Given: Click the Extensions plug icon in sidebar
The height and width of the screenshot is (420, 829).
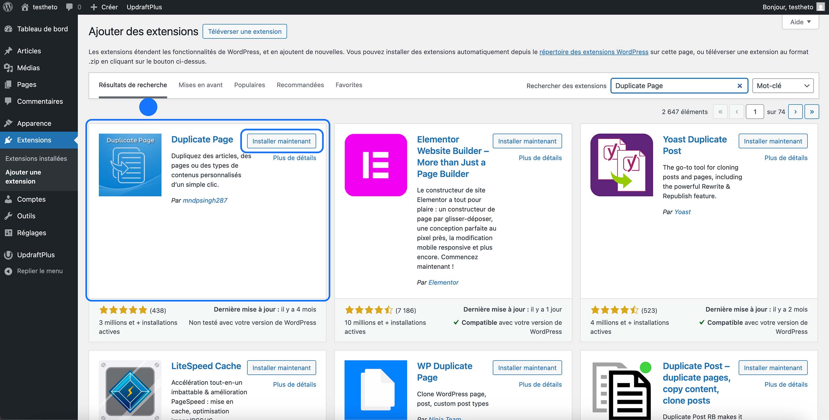Looking at the screenshot, I should tap(9, 140).
